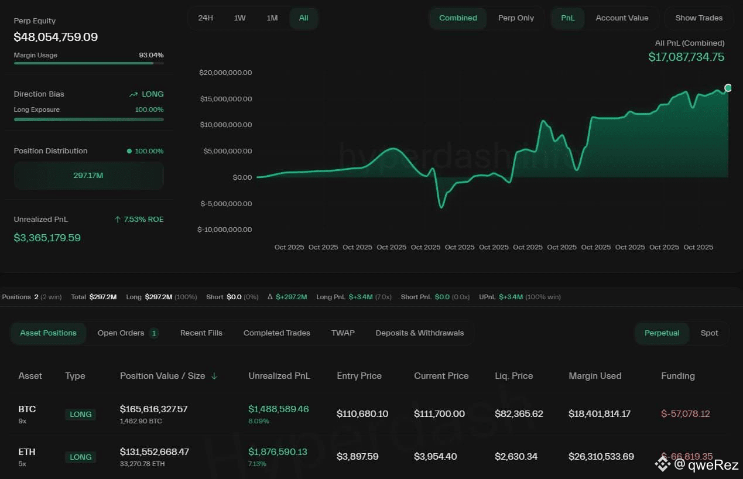Click the green Position Distribution dot

click(129, 151)
